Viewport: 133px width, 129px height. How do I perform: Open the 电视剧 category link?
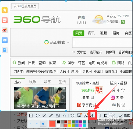pyautogui.click(x=102, y=63)
